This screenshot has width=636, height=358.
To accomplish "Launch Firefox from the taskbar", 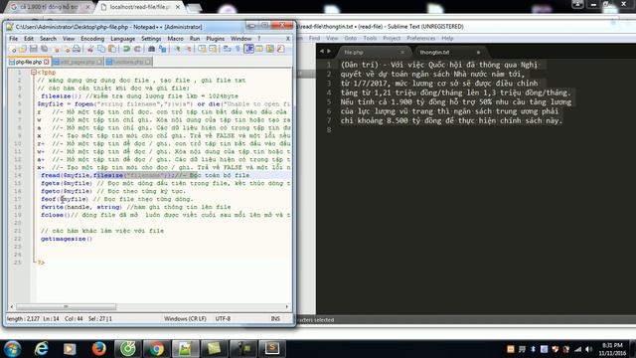I will click(98, 349).
